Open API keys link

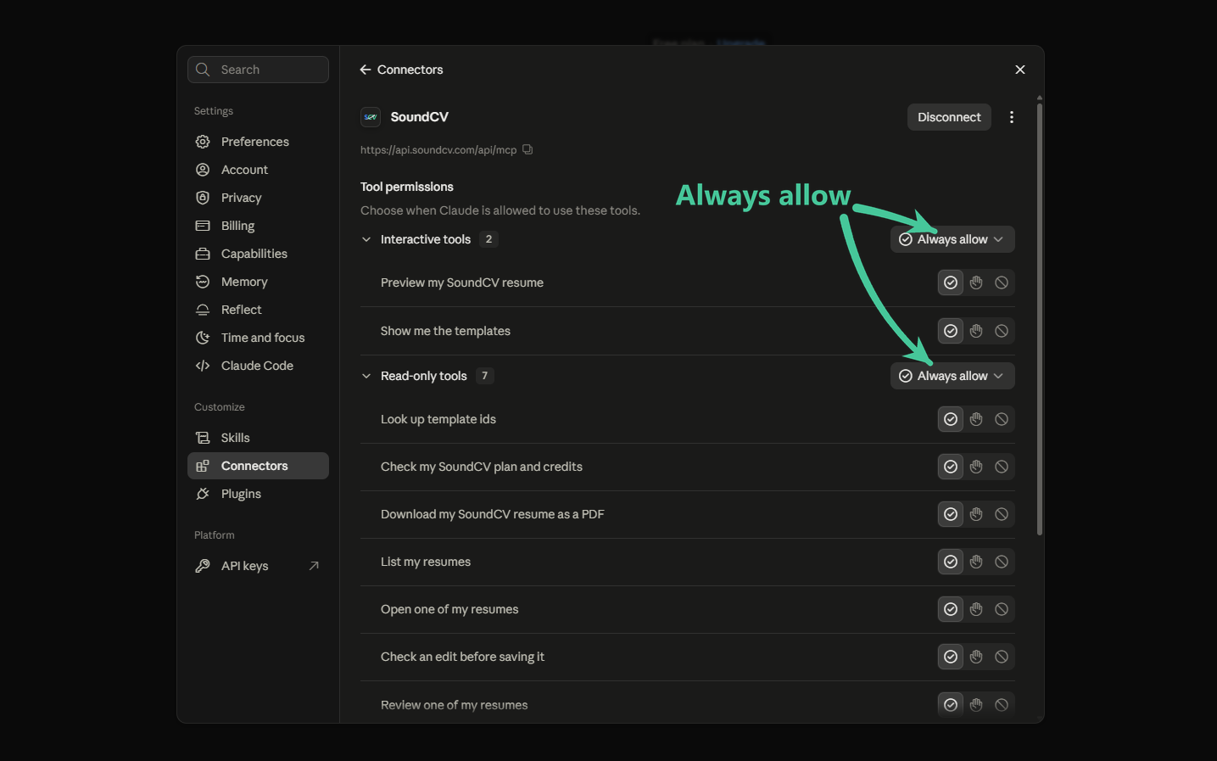258,566
